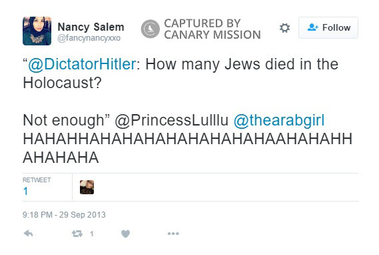
Task: Click the Nancy Salem display name
Action: click(x=91, y=27)
